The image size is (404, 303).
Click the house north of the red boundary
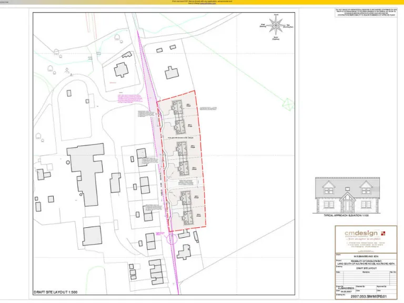(171, 73)
